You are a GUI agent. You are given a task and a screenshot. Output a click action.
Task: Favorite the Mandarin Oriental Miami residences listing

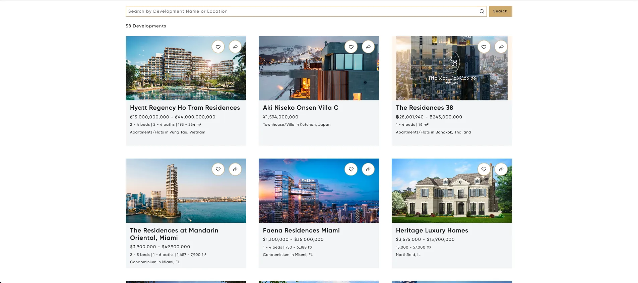coord(218,169)
